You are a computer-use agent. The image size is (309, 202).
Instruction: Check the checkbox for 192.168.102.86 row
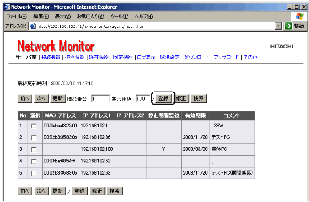pyautogui.click(x=34, y=138)
